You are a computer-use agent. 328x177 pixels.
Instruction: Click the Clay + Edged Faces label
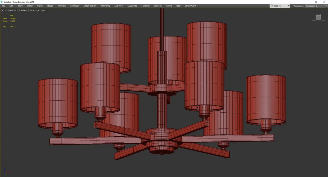coord(37,10)
